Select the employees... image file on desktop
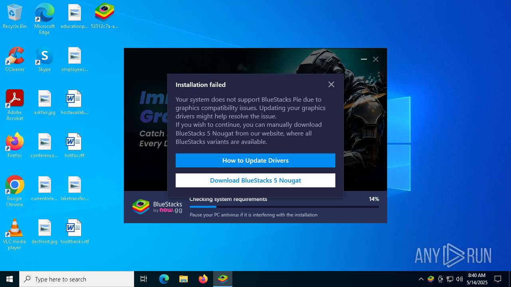 coord(74,59)
